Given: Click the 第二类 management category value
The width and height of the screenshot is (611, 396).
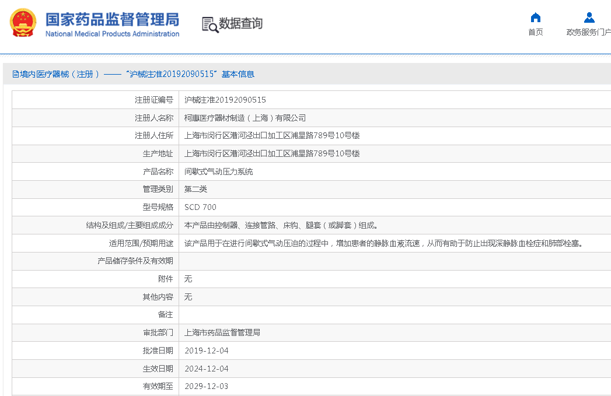Looking at the screenshot, I should [x=195, y=189].
